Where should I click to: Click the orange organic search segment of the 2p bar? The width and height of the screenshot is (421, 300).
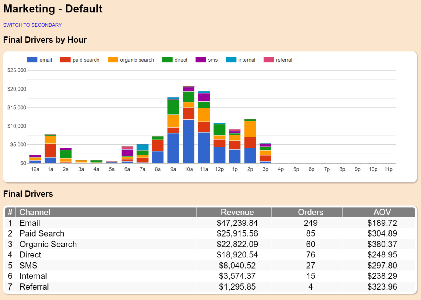[x=250, y=129]
